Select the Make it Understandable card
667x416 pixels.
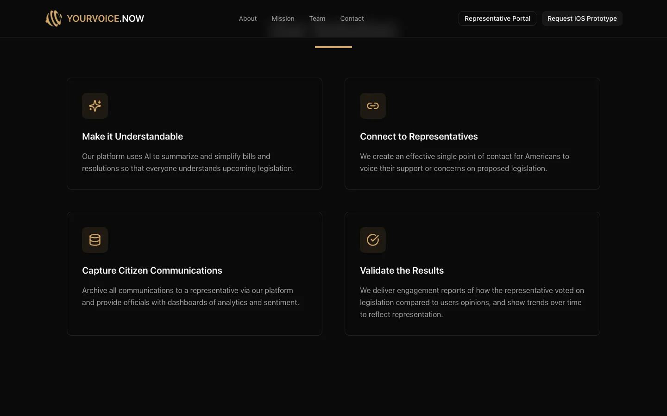click(195, 133)
